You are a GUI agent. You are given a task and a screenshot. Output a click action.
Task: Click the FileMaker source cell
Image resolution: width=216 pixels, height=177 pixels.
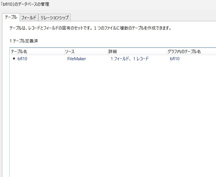tap(77, 59)
